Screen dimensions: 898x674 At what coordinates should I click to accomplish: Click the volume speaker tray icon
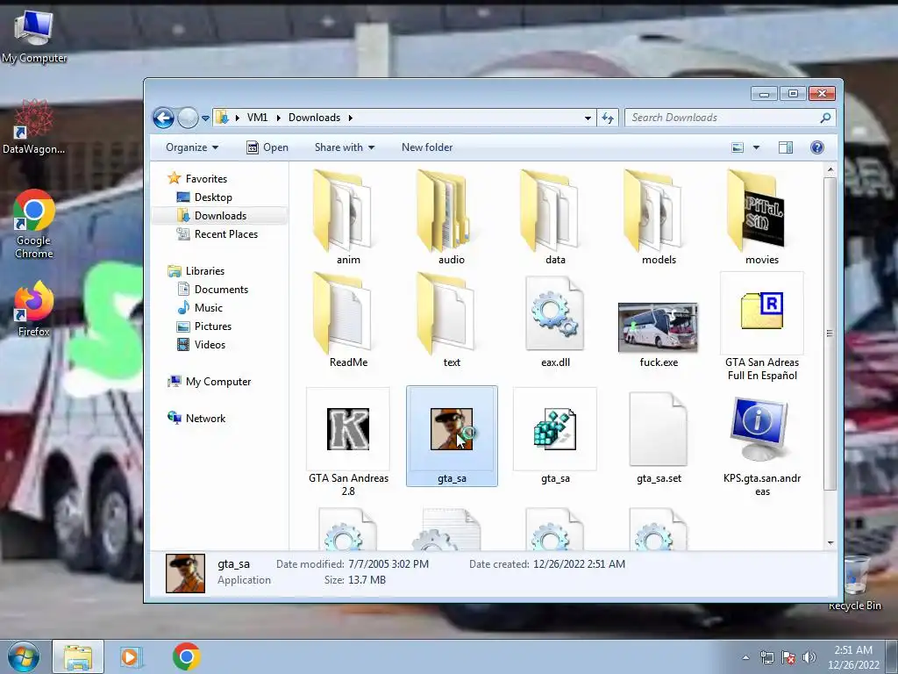tap(809, 657)
